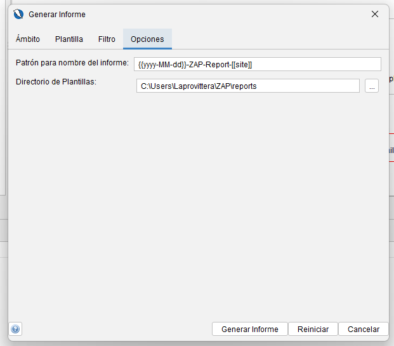Viewport: 394px width, 346px height.
Task: Open the Plantilla tab
Action: click(69, 39)
